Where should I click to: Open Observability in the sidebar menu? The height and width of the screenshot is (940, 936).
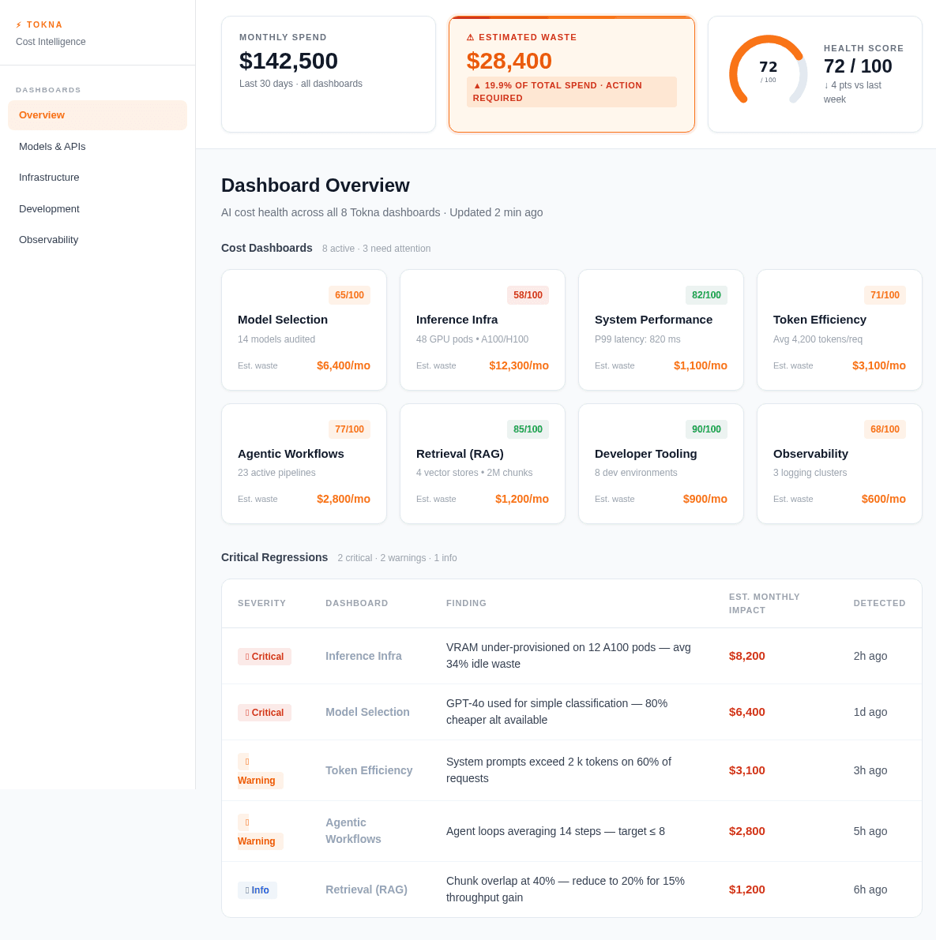pos(98,240)
